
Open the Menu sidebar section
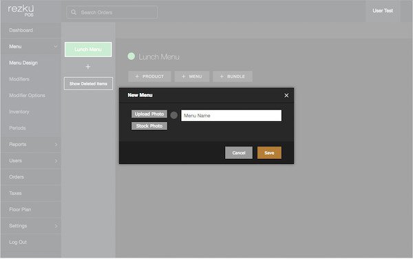pos(31,47)
